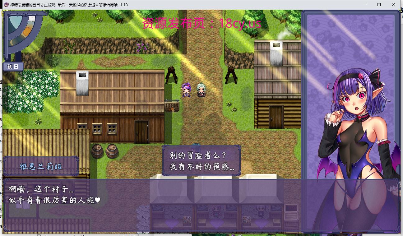Click the large house's wooden door

(141, 132)
